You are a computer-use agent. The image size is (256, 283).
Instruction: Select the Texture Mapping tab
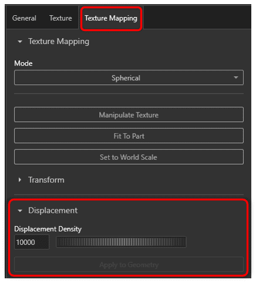tap(111, 18)
